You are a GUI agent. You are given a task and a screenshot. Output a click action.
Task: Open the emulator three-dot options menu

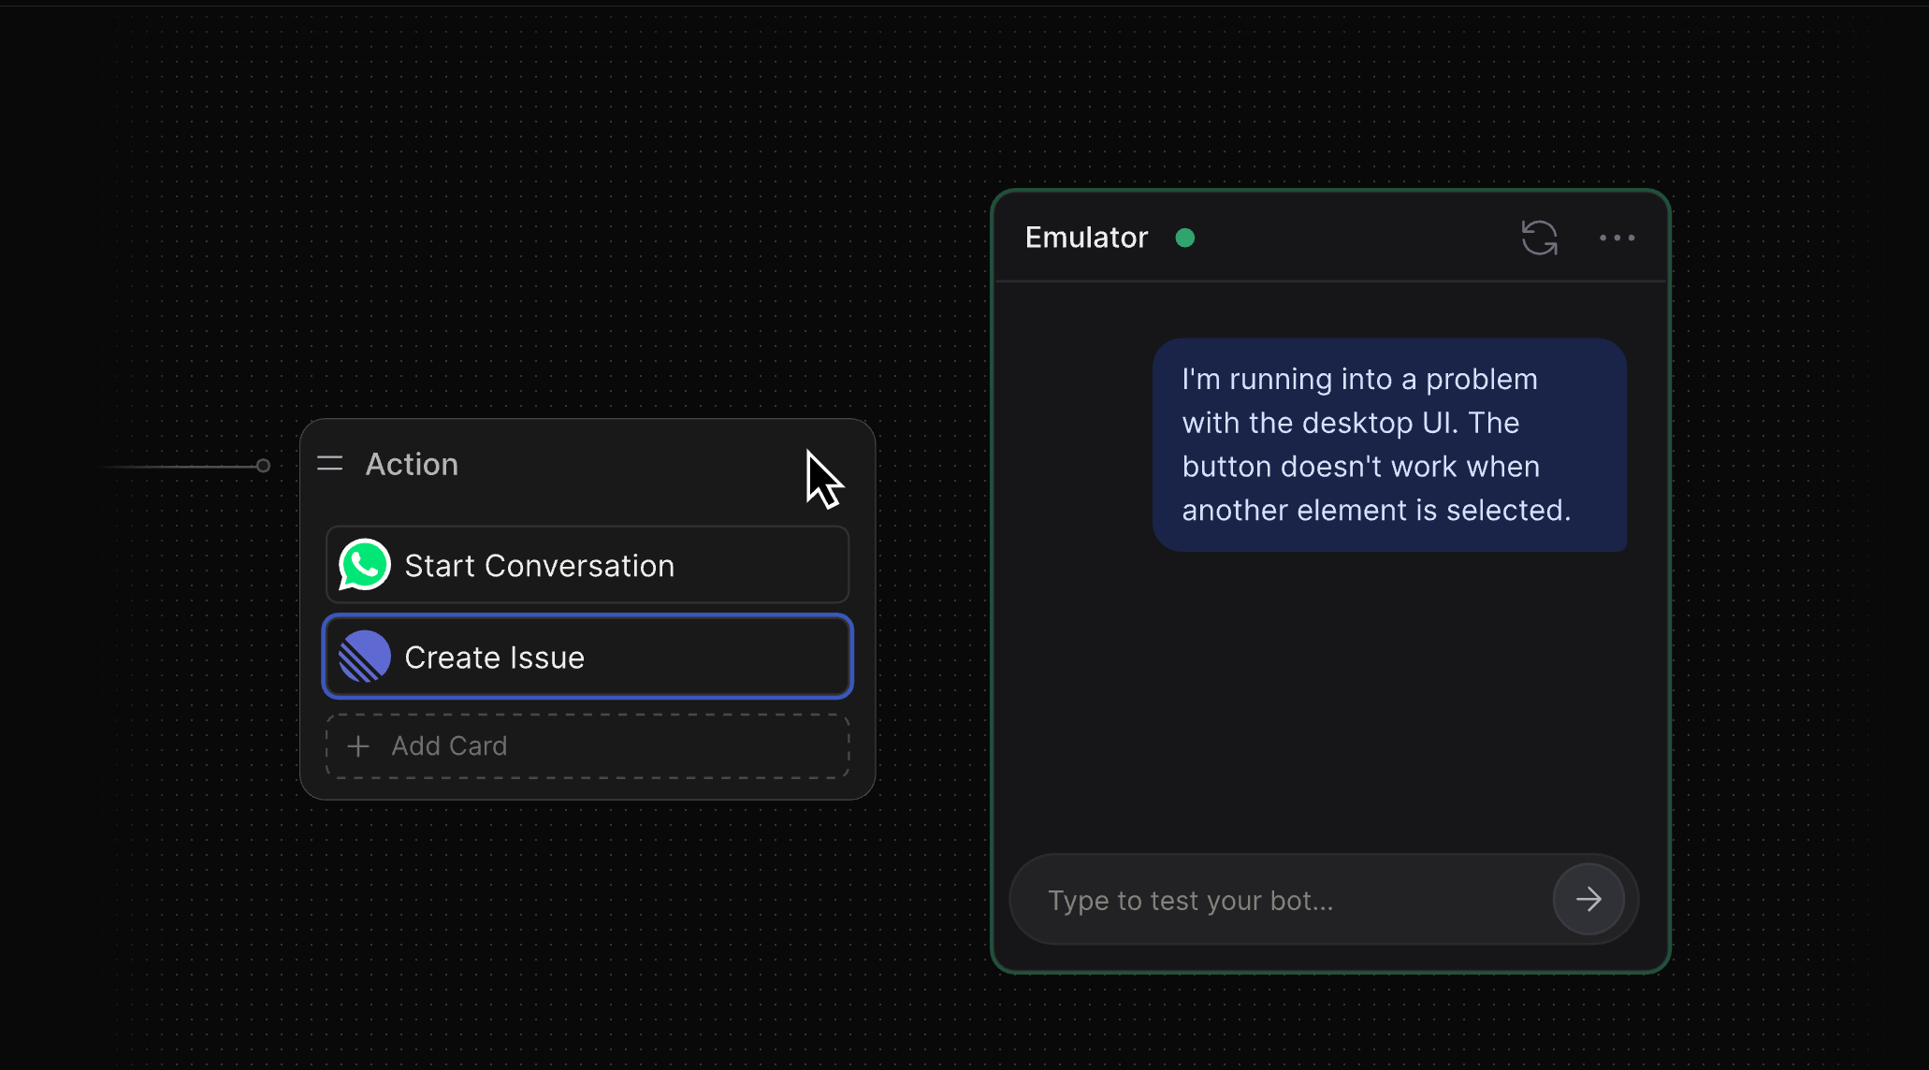pos(1617,238)
